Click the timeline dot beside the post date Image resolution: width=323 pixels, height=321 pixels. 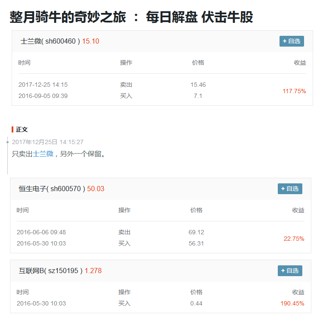(7, 142)
